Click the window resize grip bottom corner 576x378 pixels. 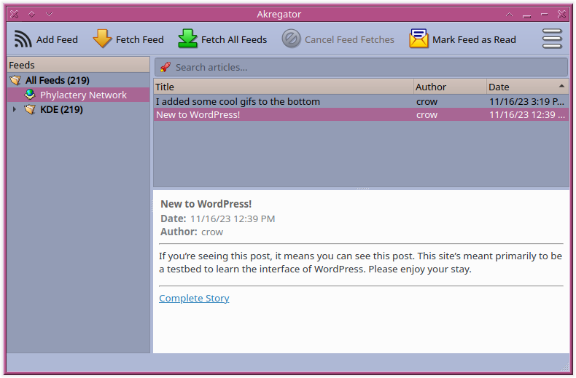pos(565,366)
